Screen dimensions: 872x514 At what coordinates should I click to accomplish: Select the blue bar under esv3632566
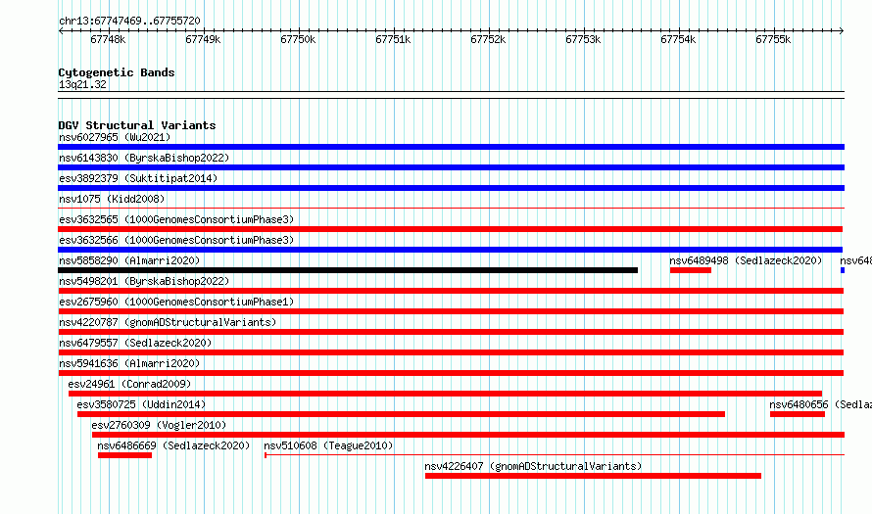tap(450, 250)
